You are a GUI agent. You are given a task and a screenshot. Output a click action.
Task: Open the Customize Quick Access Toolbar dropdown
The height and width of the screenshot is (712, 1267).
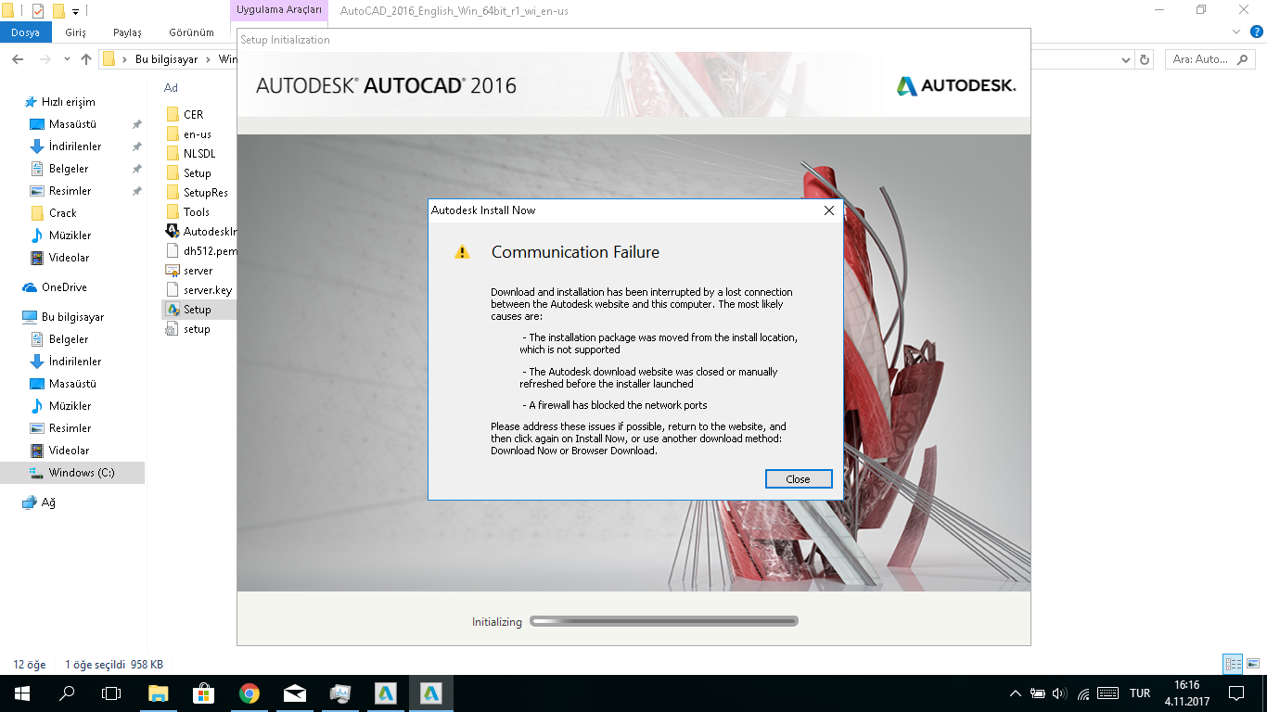coord(76,11)
